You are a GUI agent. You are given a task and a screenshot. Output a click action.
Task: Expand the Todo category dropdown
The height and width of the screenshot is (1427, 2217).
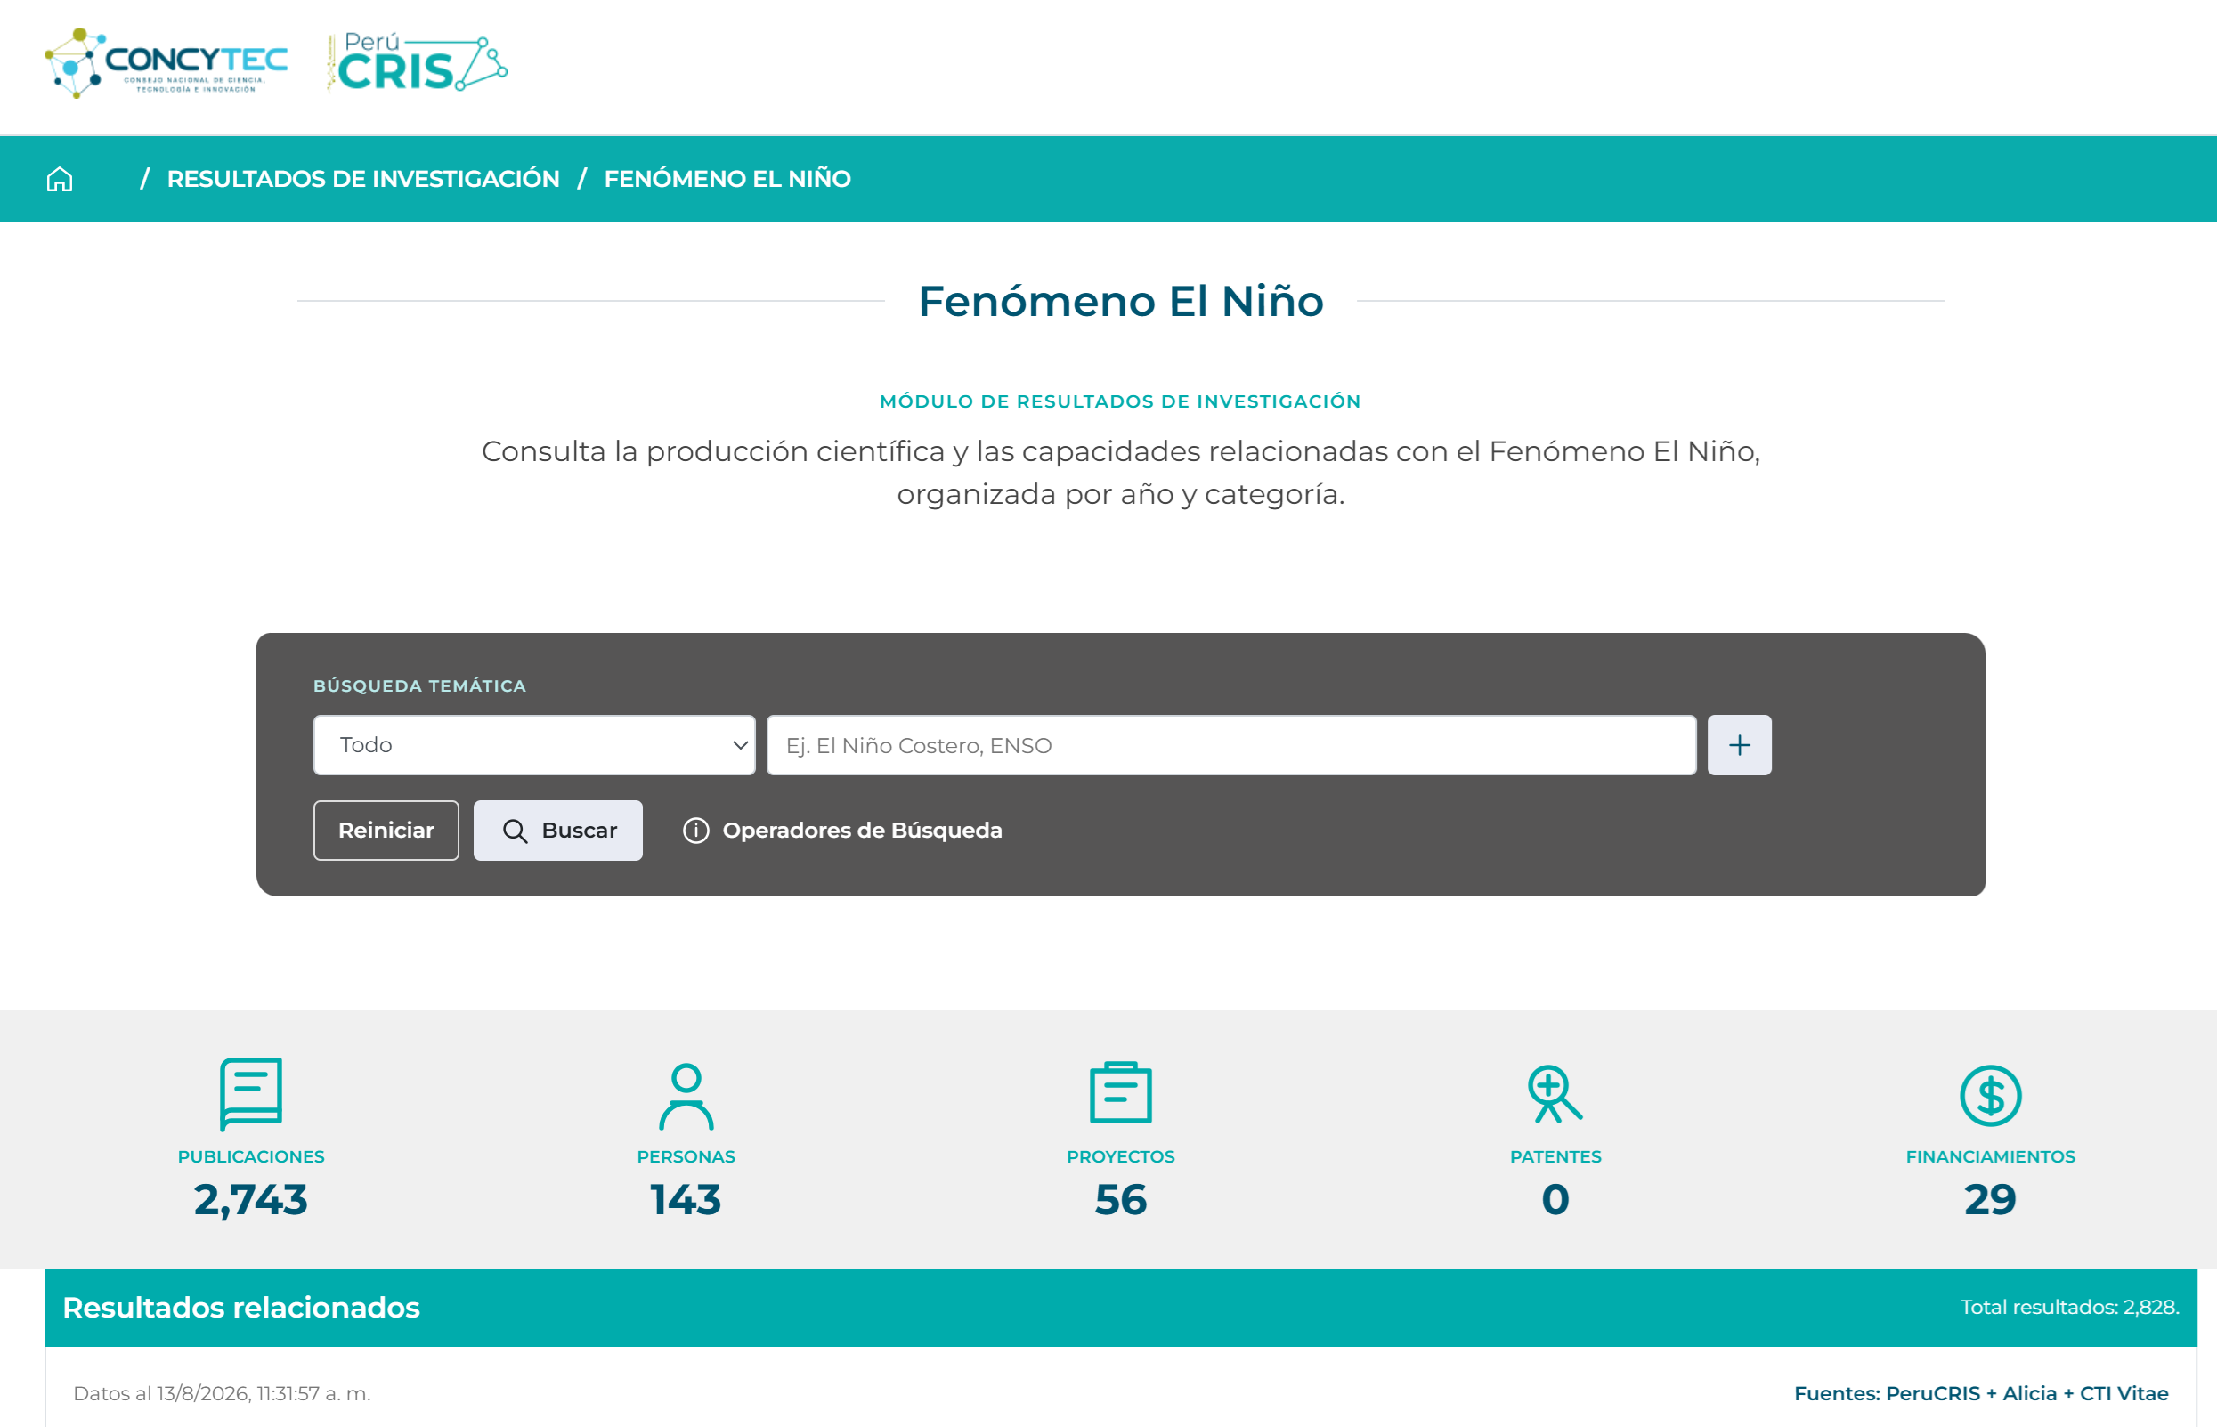pos(534,745)
